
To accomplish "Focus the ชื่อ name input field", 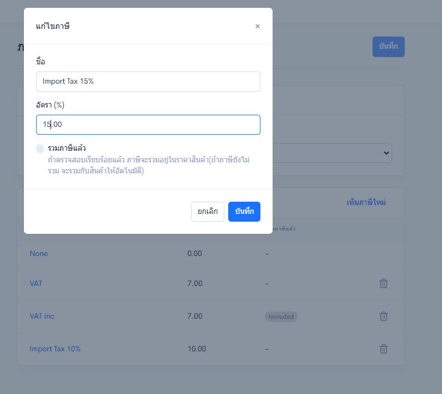I will 148,81.
